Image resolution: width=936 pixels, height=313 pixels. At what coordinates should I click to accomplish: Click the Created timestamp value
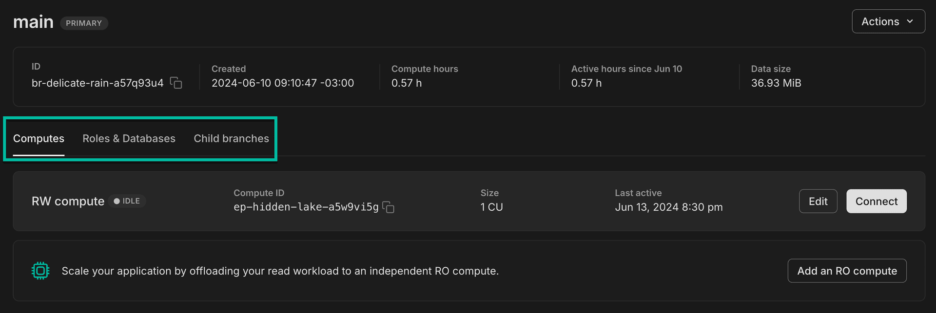tap(282, 83)
